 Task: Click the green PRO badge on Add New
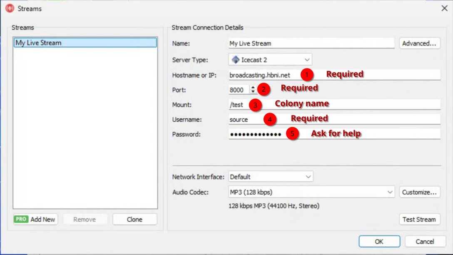click(x=21, y=219)
